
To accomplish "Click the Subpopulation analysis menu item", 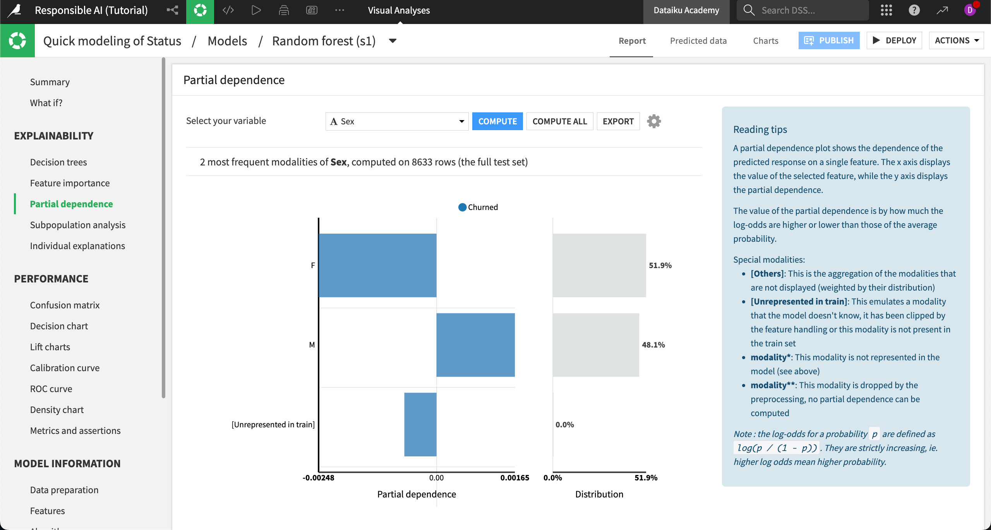I will pos(77,224).
